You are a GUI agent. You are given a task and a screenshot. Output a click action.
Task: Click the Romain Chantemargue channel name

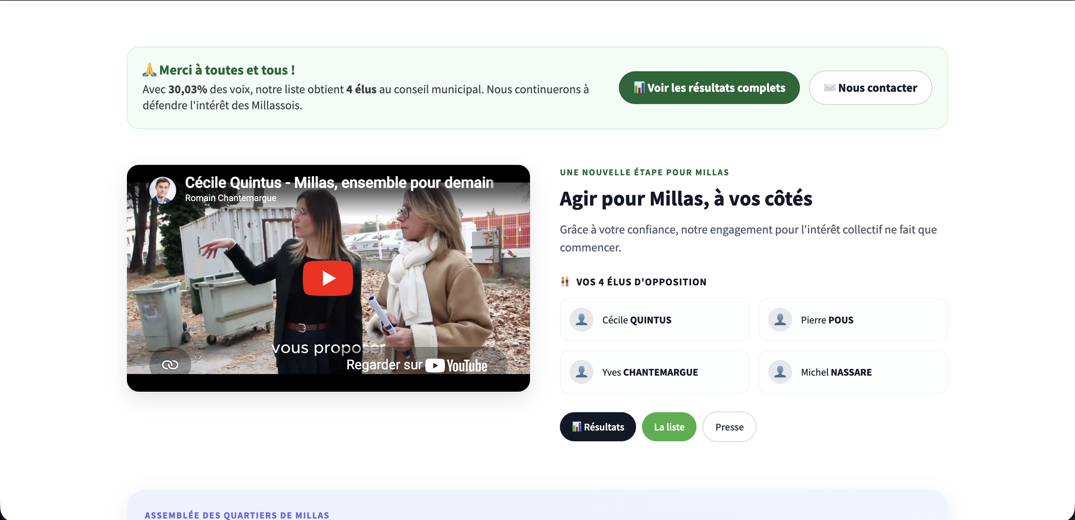(x=230, y=198)
